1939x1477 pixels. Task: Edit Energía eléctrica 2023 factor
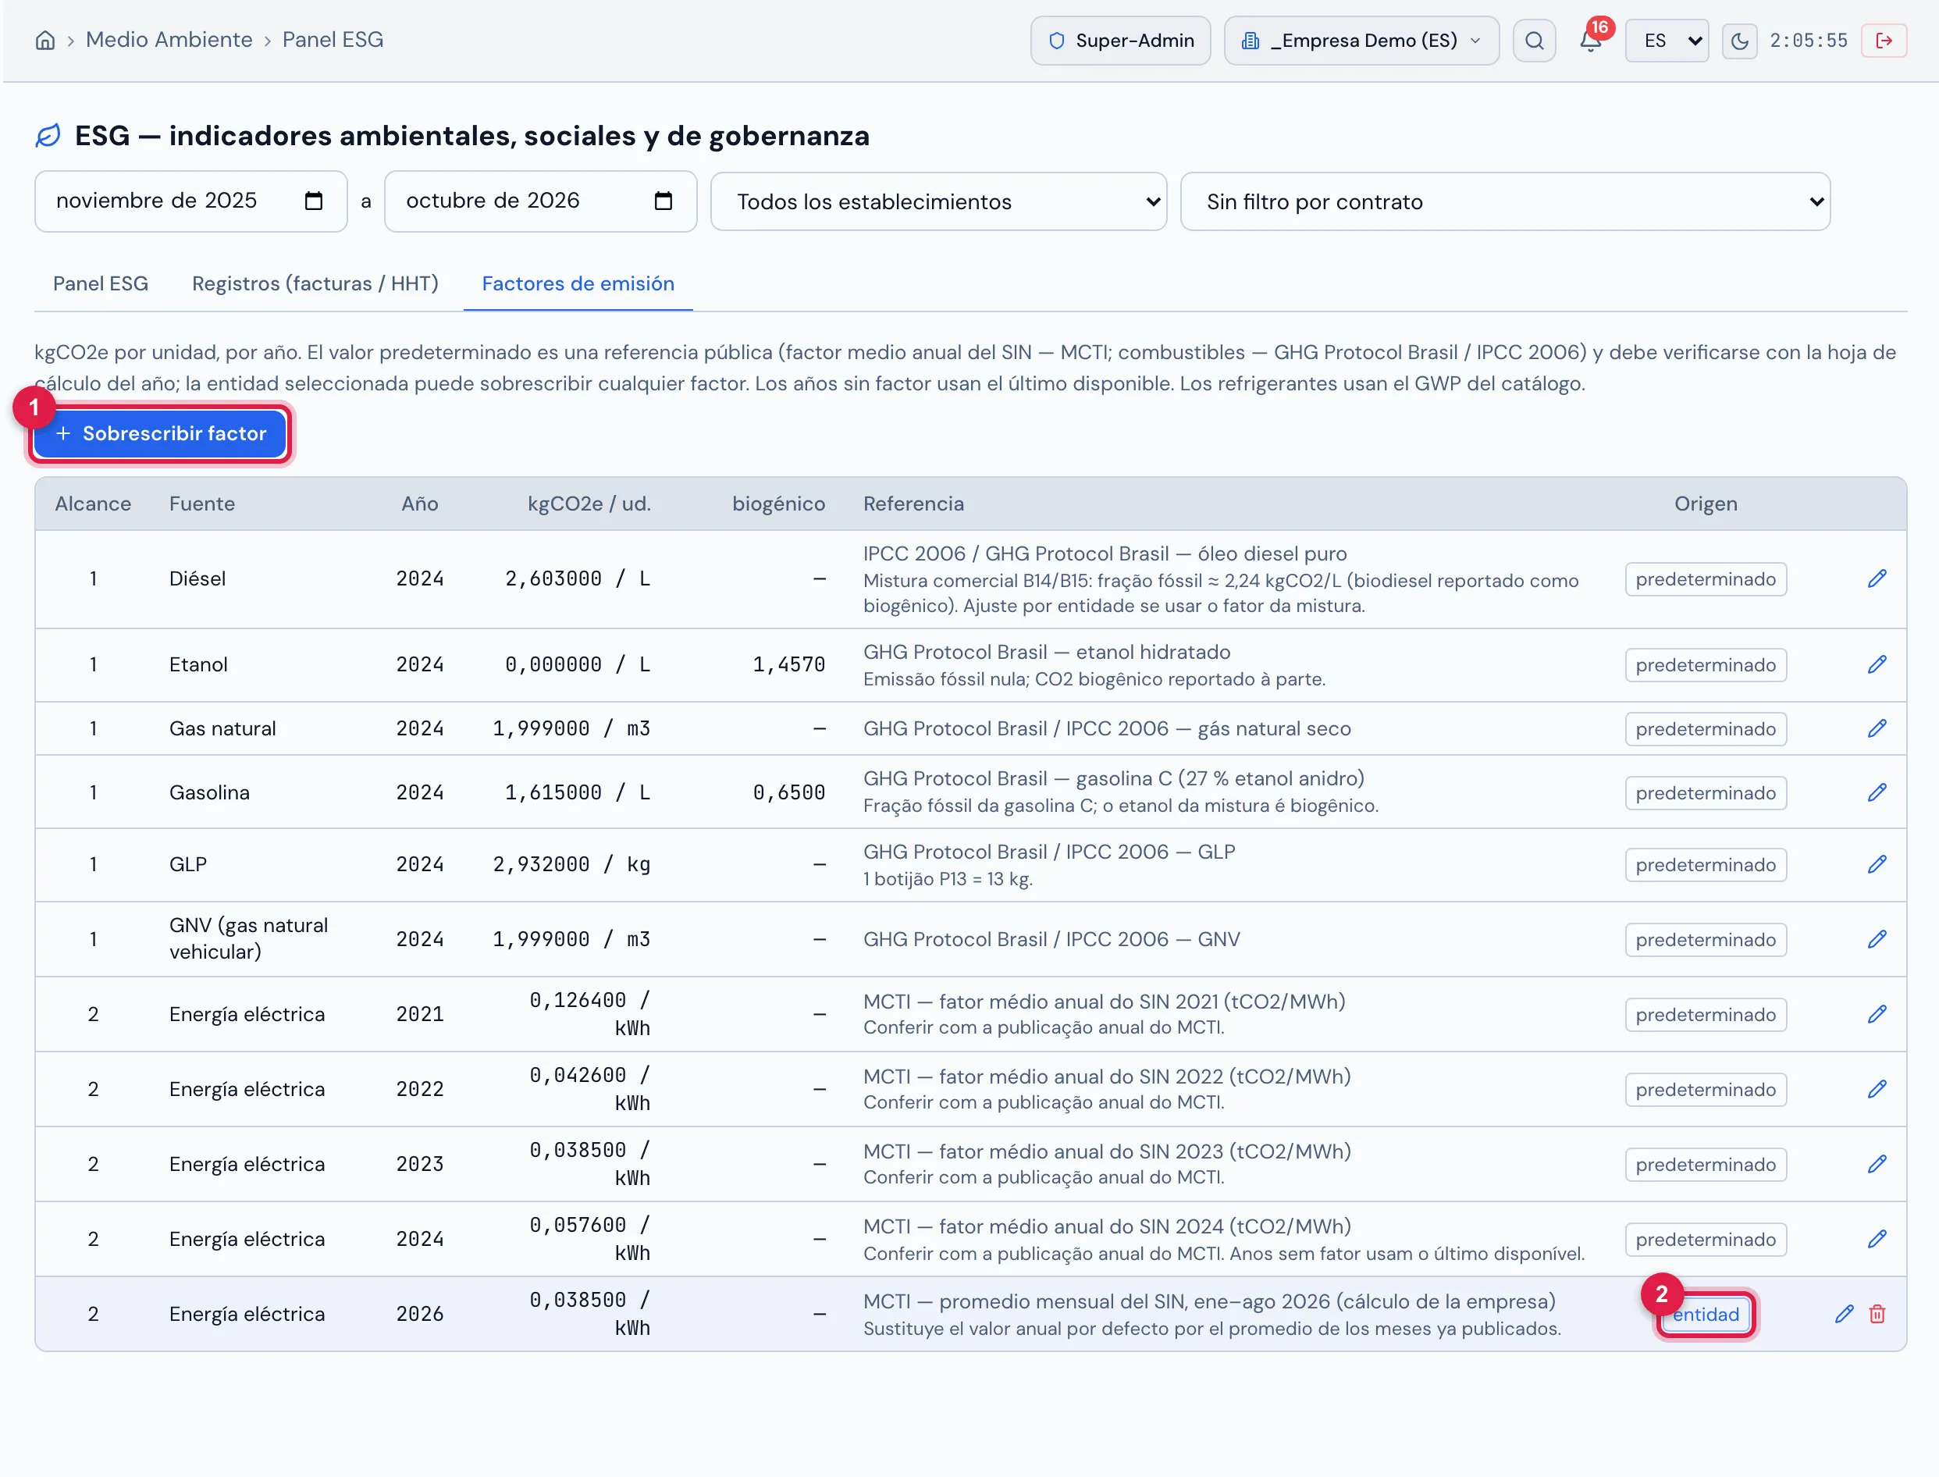(1877, 1164)
